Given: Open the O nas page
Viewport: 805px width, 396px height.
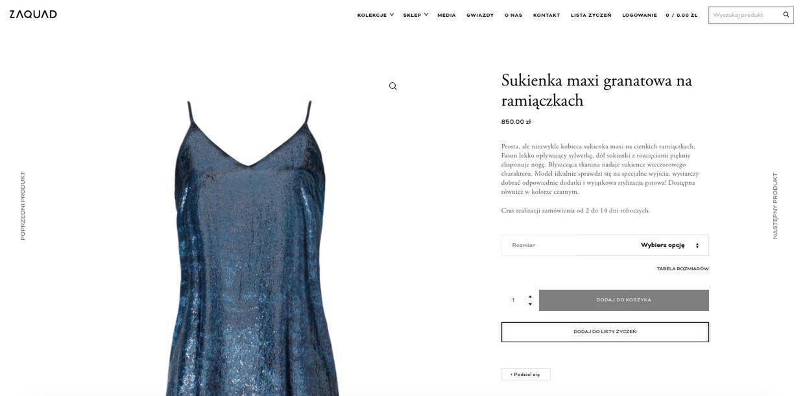Looking at the screenshot, I should [513, 15].
